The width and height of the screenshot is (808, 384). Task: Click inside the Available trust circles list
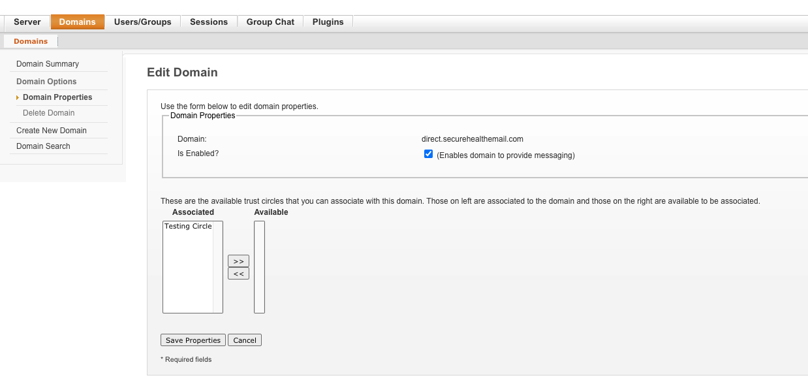259,267
